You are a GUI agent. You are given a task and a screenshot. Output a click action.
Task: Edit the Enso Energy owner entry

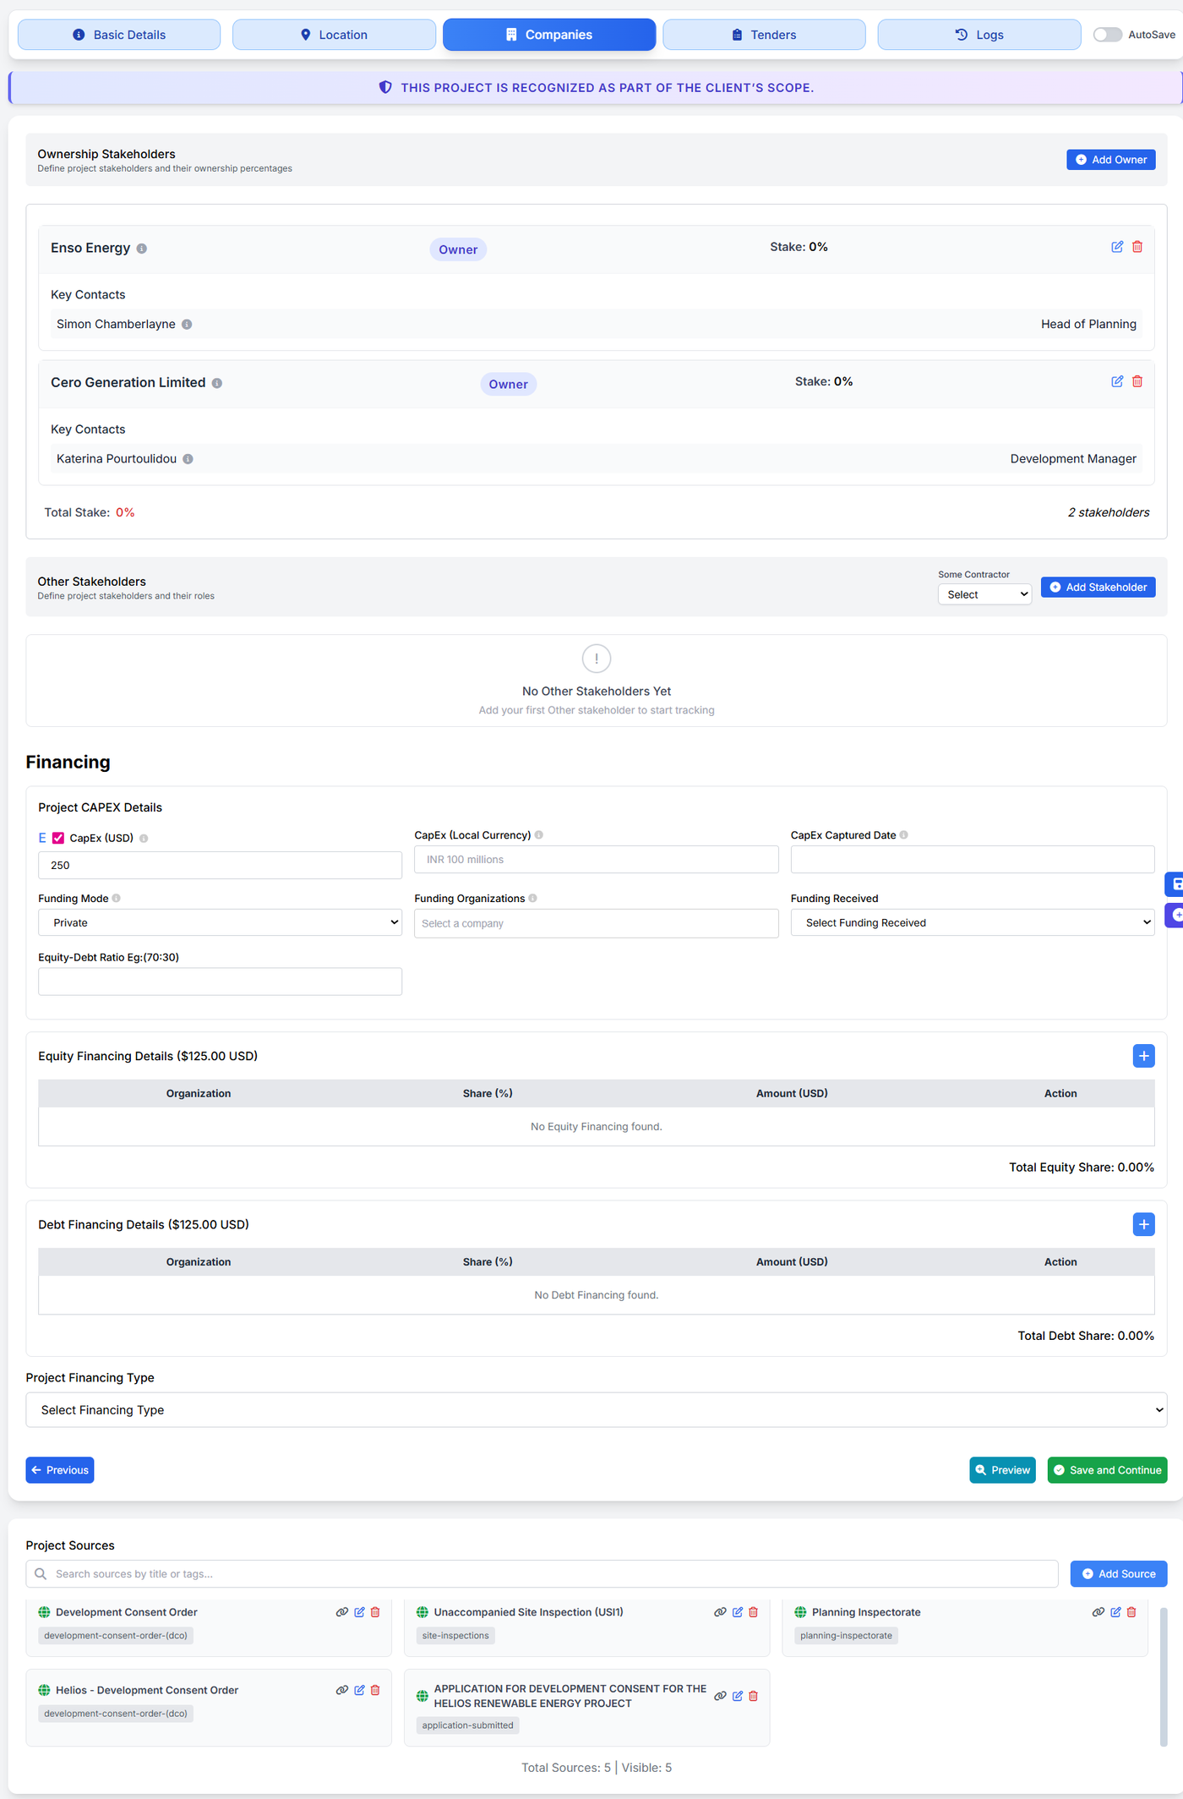[1116, 247]
